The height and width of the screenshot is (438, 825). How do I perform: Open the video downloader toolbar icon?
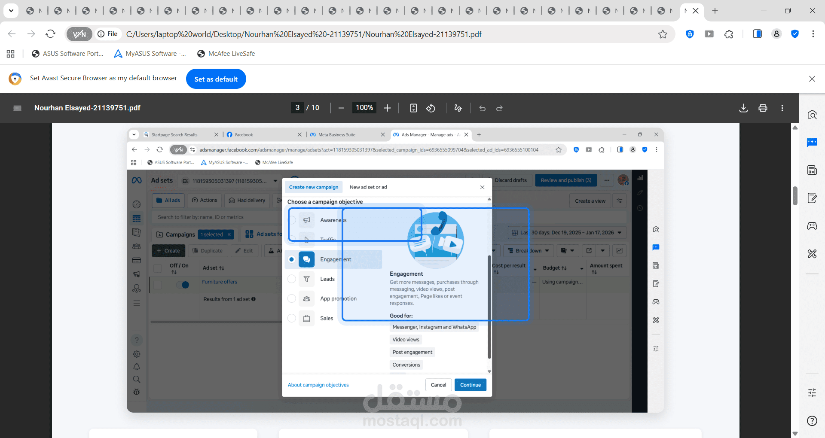(x=709, y=34)
